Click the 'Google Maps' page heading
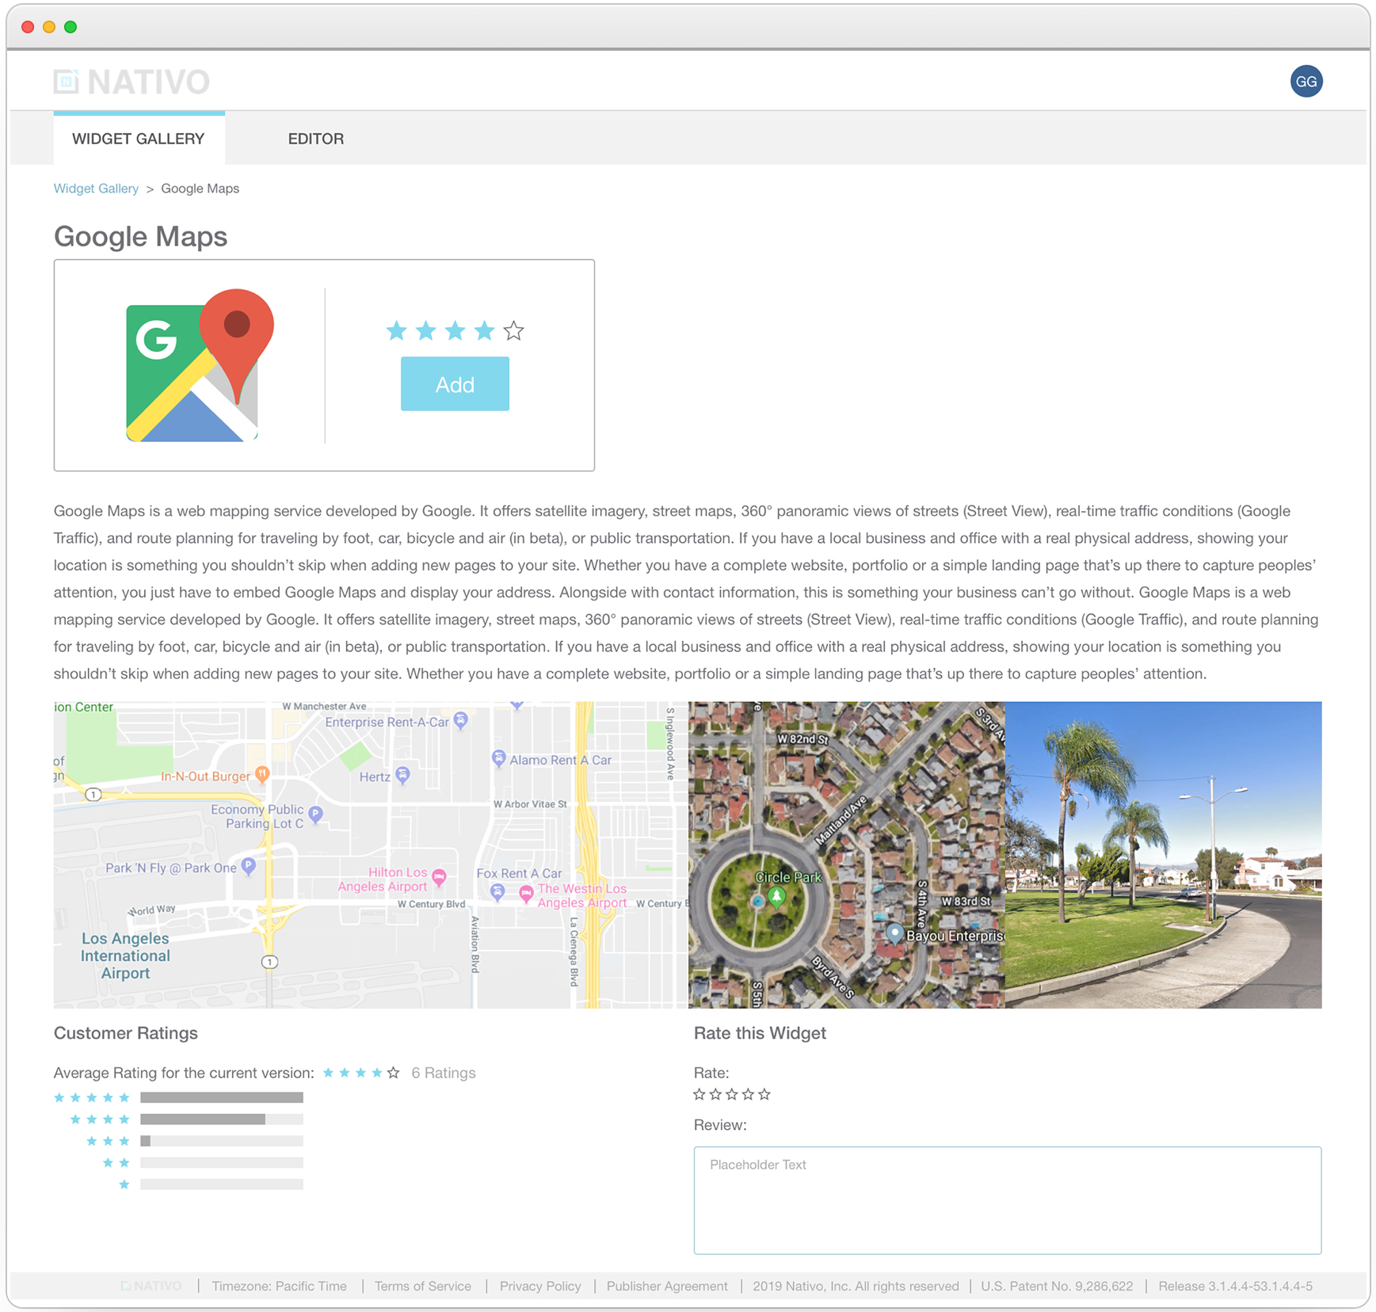 (x=141, y=236)
